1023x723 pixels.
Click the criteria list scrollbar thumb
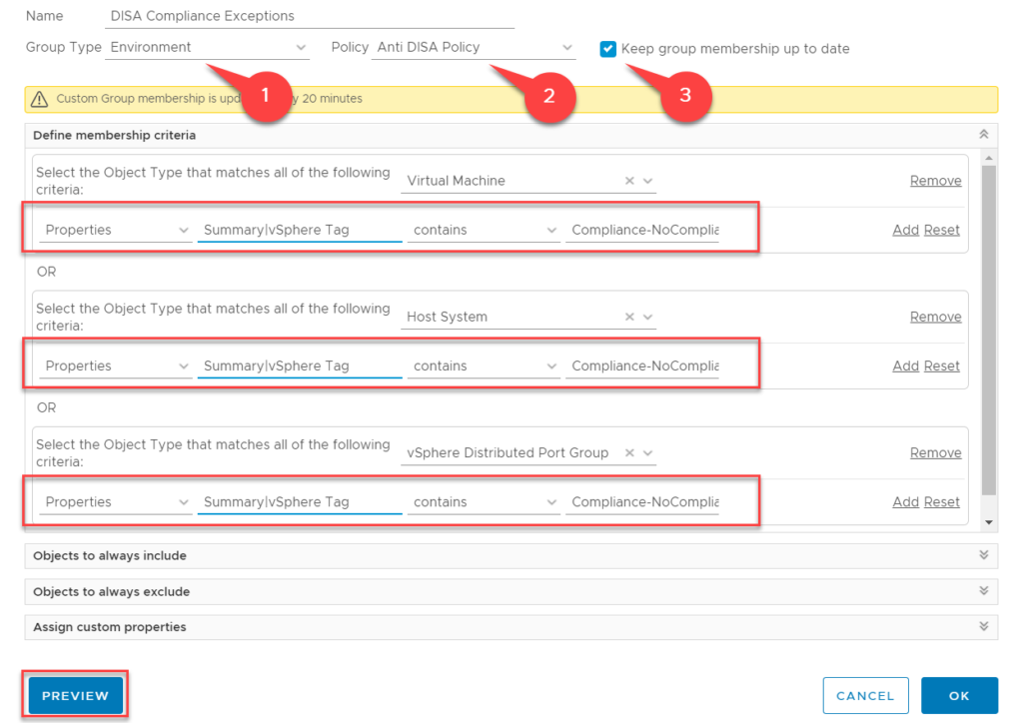point(989,331)
